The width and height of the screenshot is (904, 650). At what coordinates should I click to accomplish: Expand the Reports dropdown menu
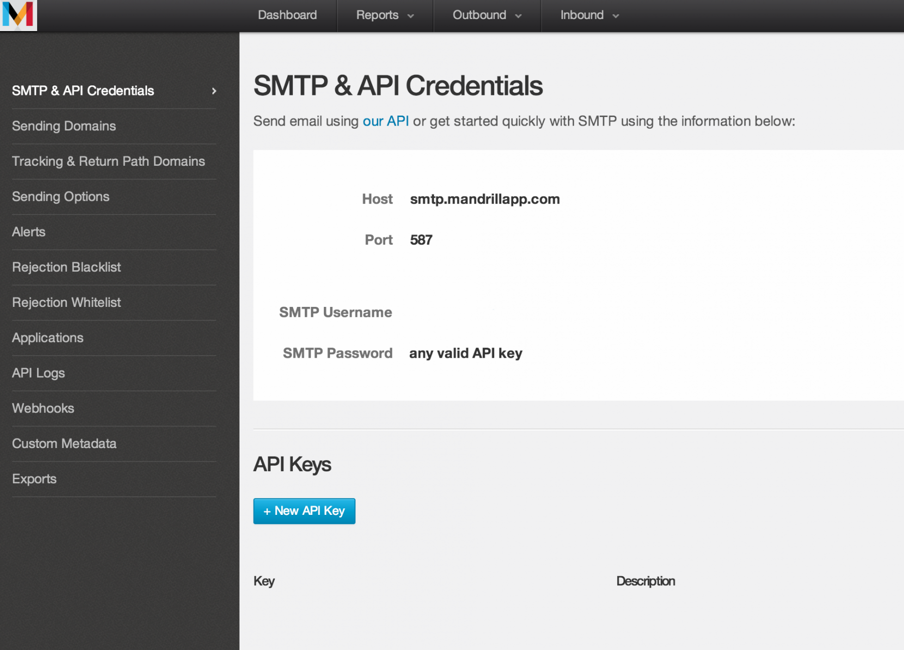[384, 15]
